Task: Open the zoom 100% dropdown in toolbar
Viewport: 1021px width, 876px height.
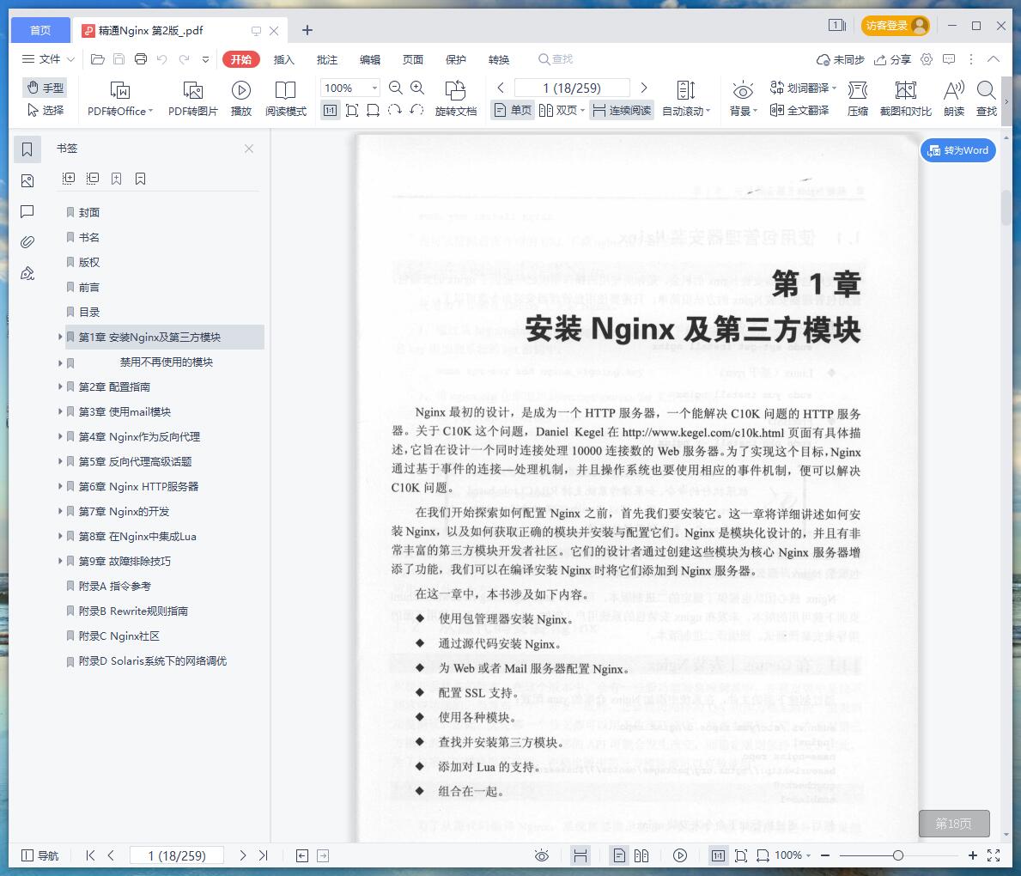Action: coord(375,88)
